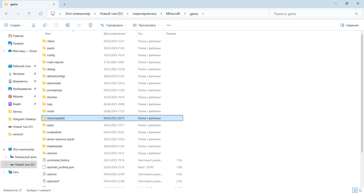Click the Delete trash bin icon
Screen dimensions: 364x193
(x=90, y=25)
